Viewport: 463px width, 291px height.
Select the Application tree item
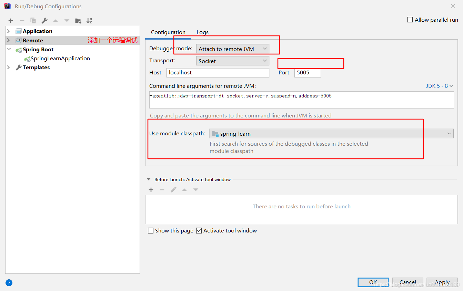pyautogui.click(x=72, y=31)
